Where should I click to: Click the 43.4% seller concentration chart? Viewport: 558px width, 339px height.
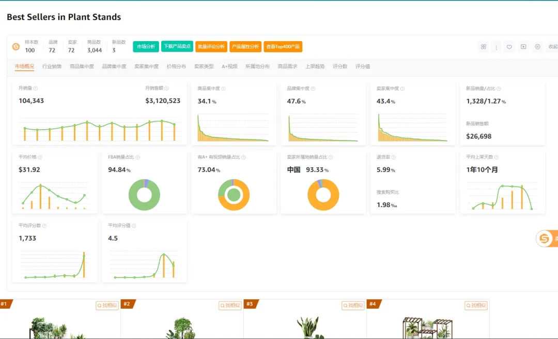412,128
